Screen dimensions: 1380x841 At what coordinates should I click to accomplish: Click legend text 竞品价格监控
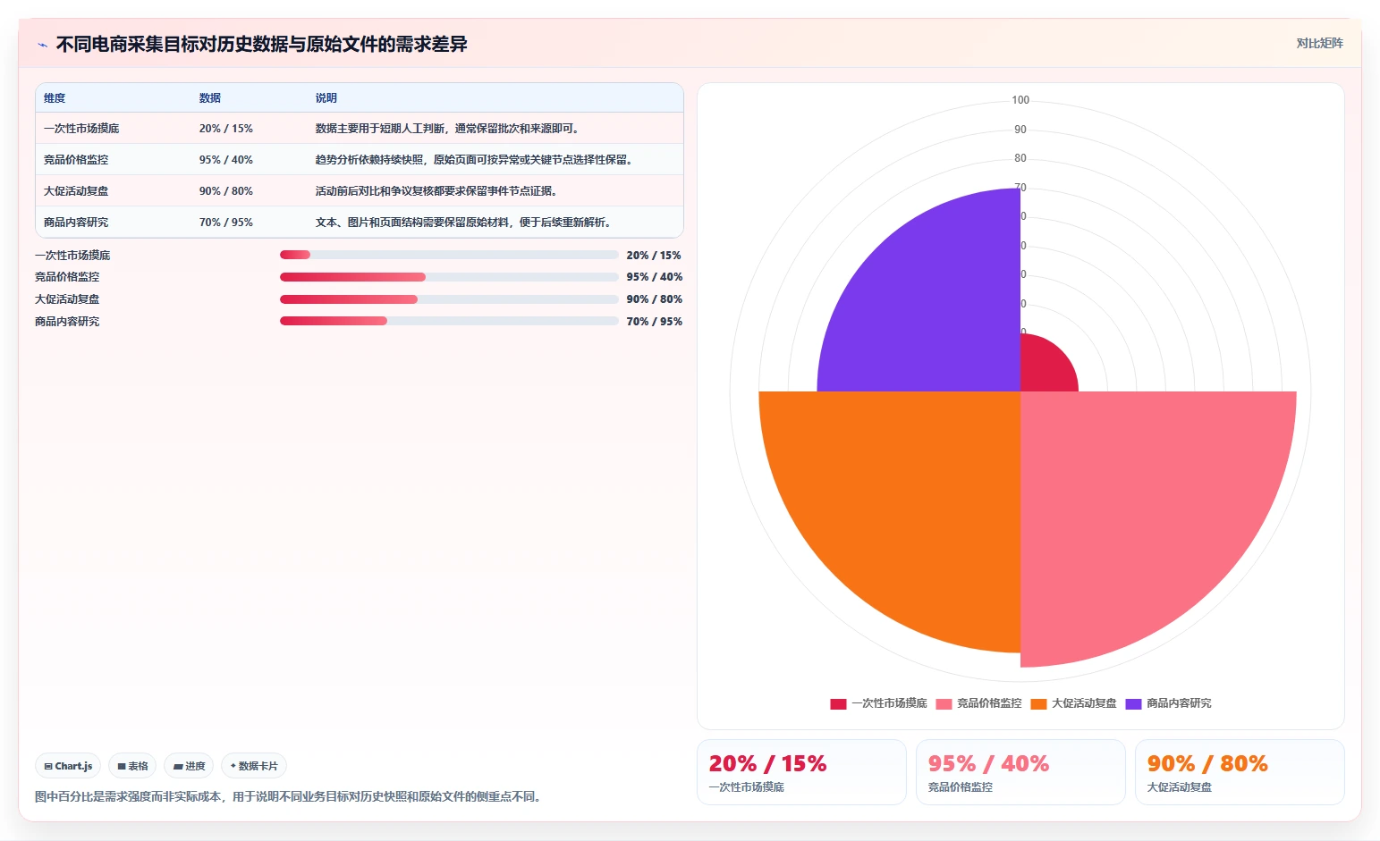pos(989,703)
